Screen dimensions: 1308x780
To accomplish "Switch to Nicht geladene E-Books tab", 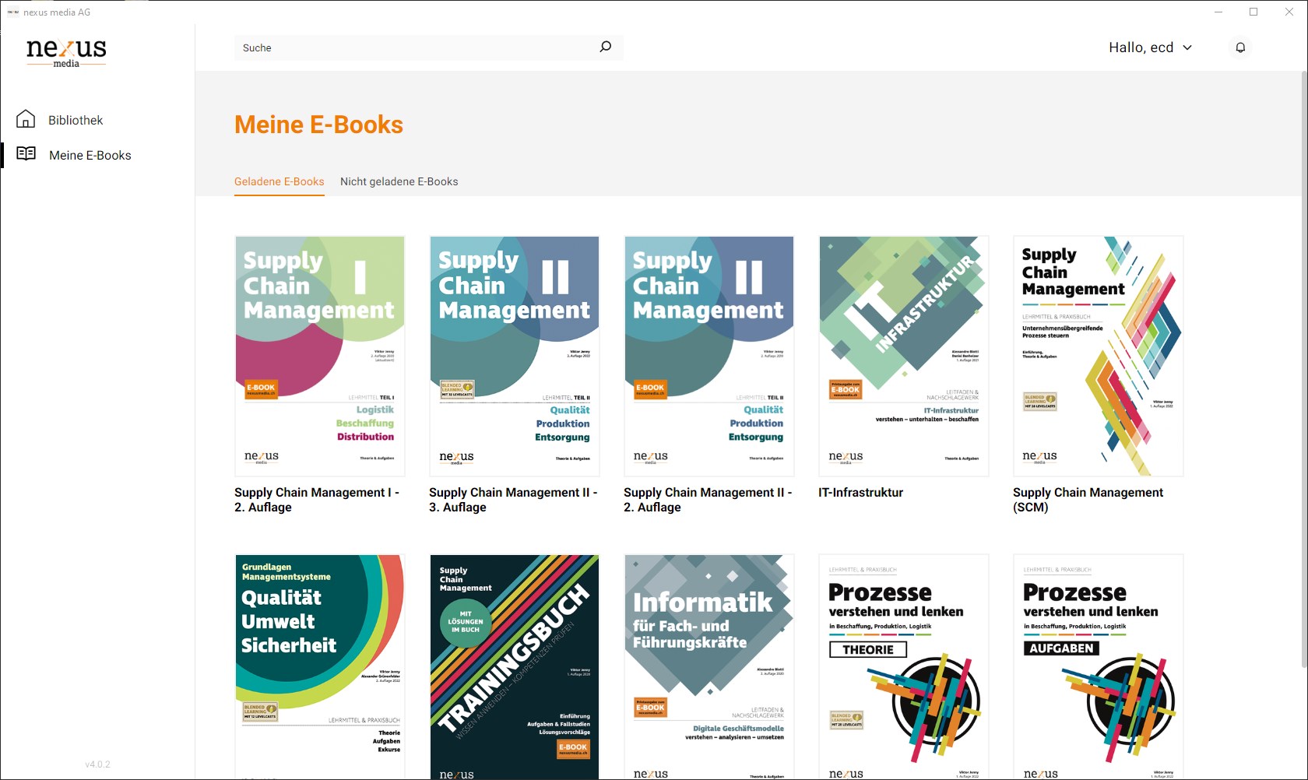I will tap(399, 181).
